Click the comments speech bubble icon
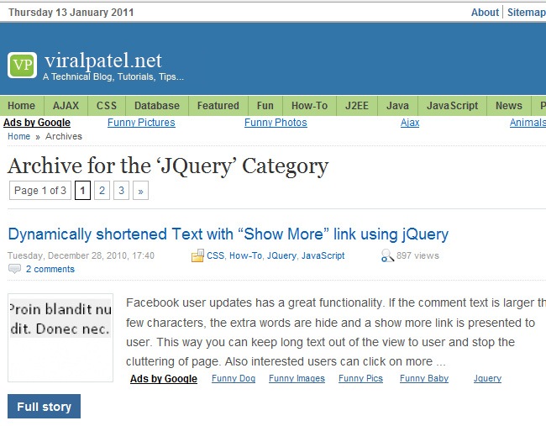The height and width of the screenshot is (426, 546). pos(14,269)
